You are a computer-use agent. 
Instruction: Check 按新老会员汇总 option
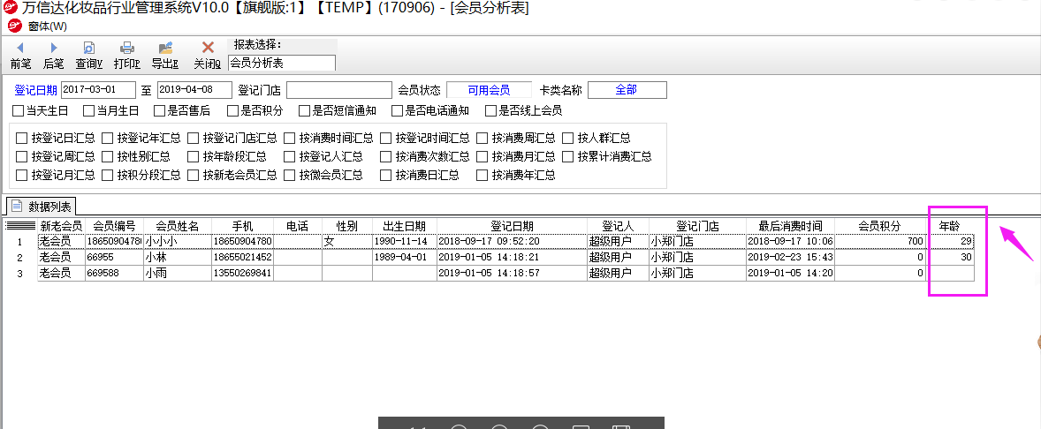click(194, 175)
